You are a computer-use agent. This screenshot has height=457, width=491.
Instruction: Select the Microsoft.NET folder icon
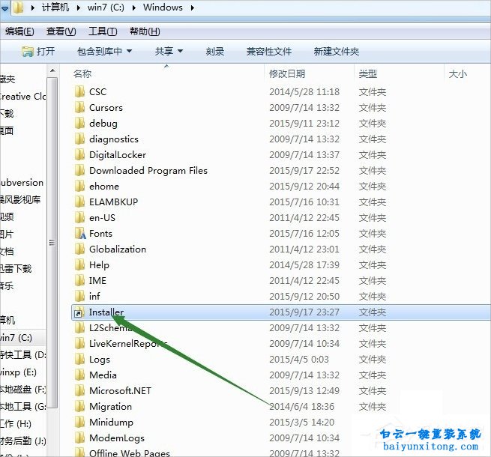[x=79, y=390]
